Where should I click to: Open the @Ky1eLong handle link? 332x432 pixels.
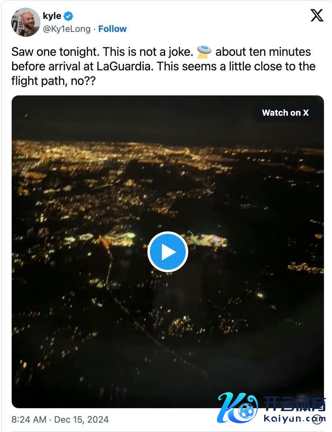tap(67, 29)
